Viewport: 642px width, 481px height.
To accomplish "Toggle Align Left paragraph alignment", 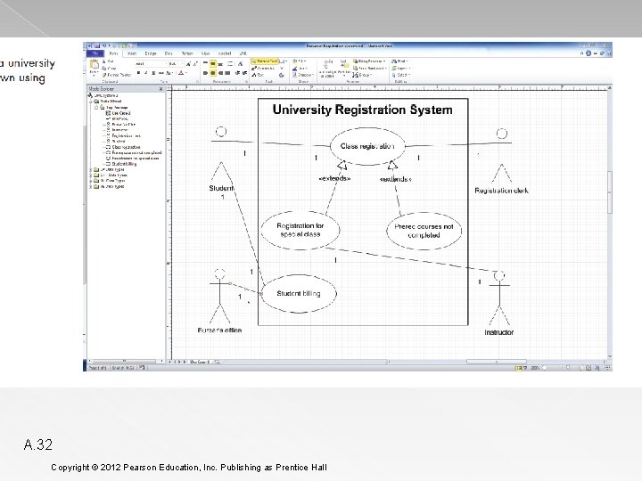I will [x=205, y=73].
